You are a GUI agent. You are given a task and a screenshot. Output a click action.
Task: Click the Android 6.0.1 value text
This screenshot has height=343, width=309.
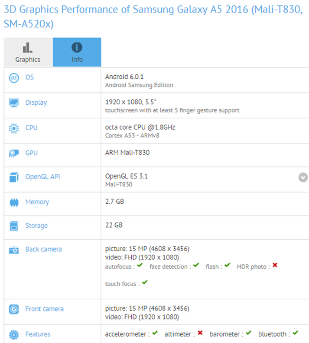coord(124,77)
